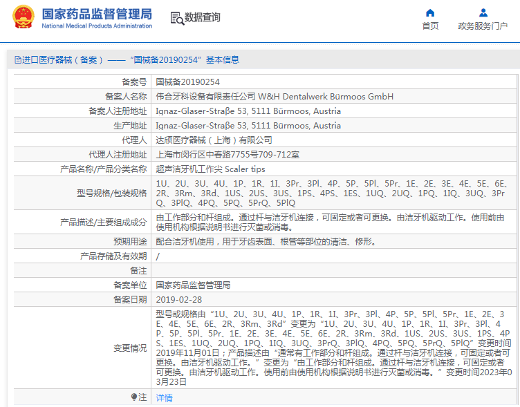Screen dimensions: 520x407
Task: Select the 生产地址 address value
Action: coord(248,126)
